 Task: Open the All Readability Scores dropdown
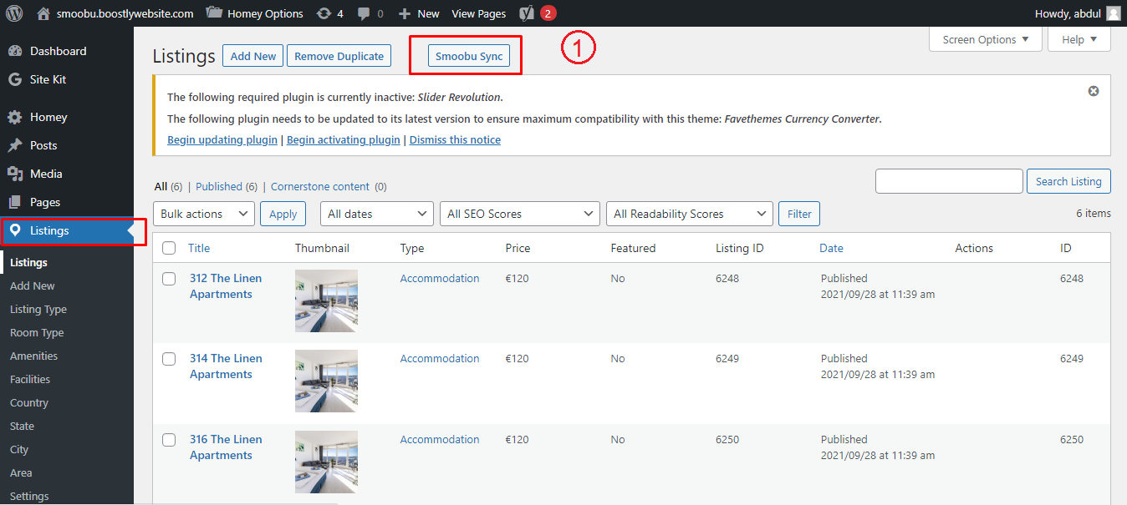[690, 214]
